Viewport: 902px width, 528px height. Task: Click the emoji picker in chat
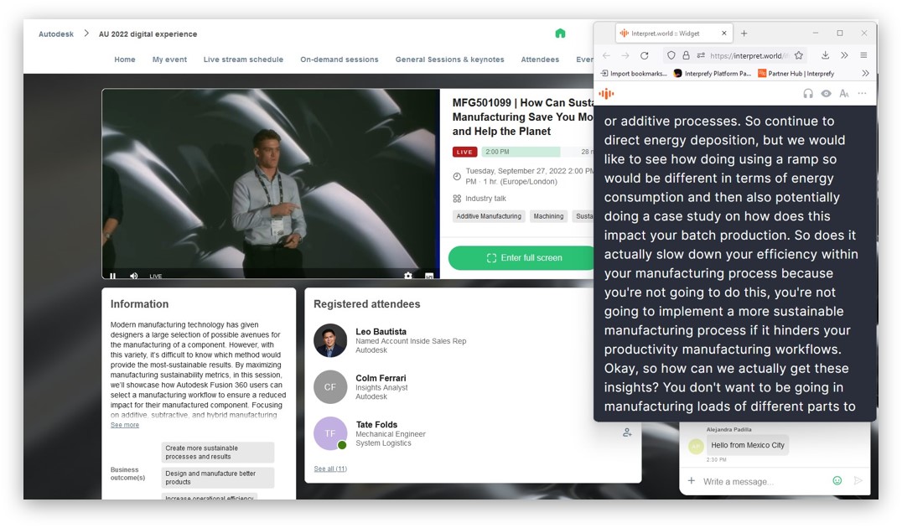[x=837, y=481]
